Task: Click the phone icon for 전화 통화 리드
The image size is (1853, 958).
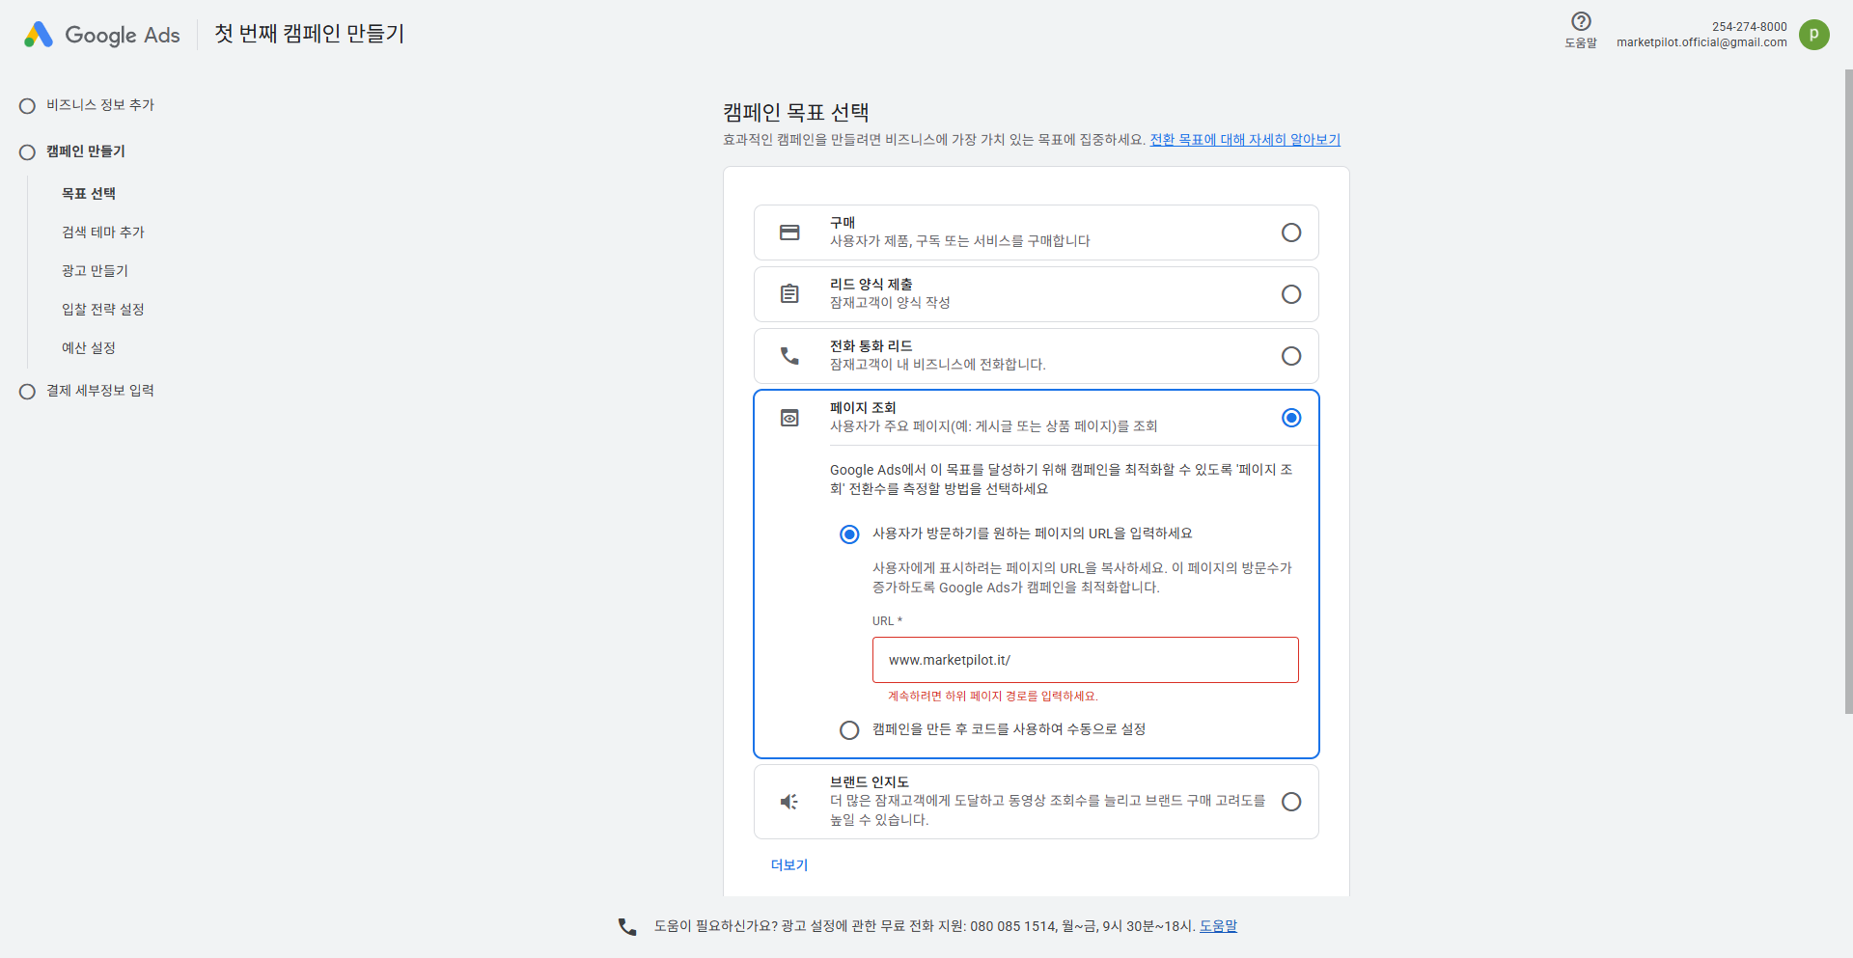Action: pyautogui.click(x=789, y=356)
